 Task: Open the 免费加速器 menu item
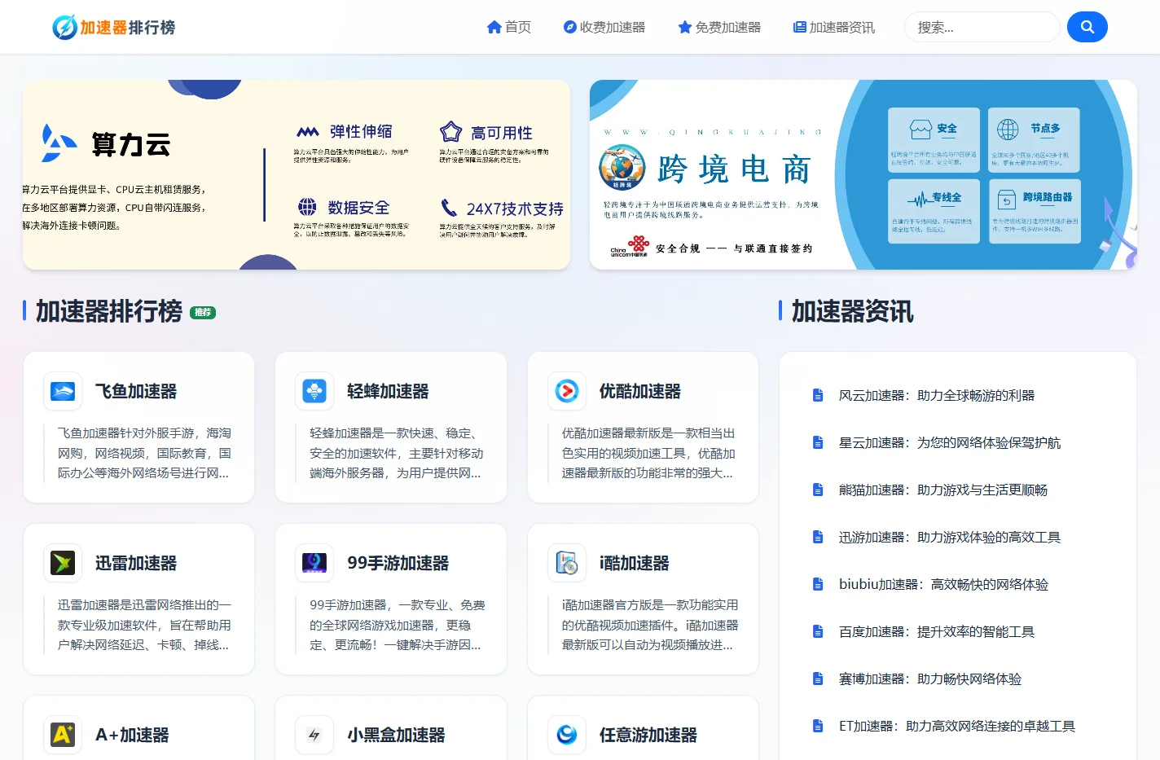coord(719,27)
